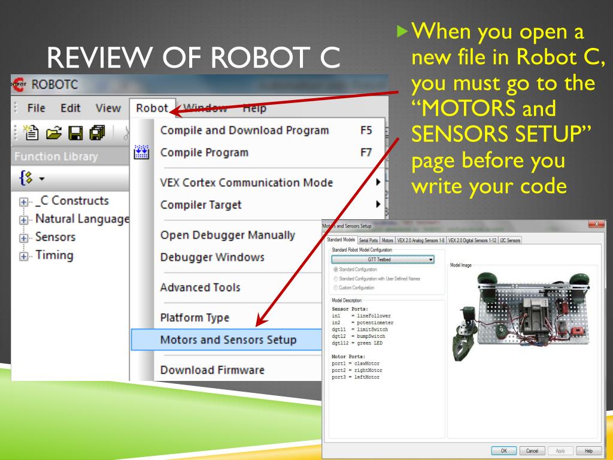
Task: Close the Motors and Sensors Setup dialog
Action: [x=596, y=224]
